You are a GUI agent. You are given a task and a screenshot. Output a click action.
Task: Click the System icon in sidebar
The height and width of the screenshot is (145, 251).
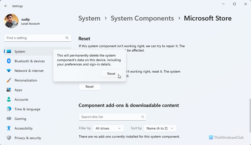tap(9, 52)
